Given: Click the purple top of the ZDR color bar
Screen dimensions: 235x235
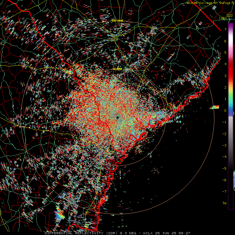Looking at the screenshot, I should (231, 26).
